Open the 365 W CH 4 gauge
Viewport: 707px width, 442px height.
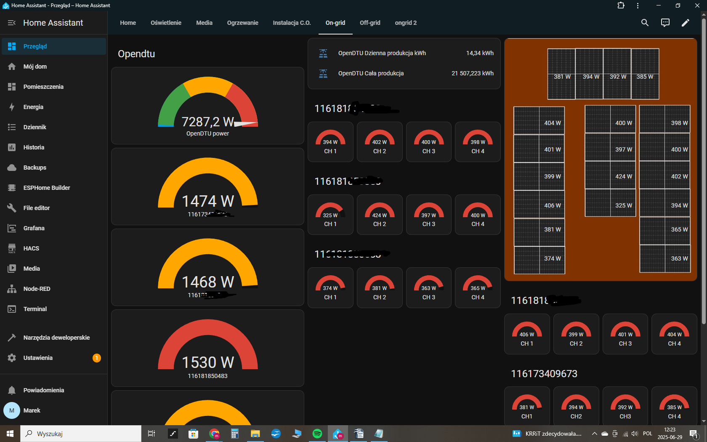[478, 288]
